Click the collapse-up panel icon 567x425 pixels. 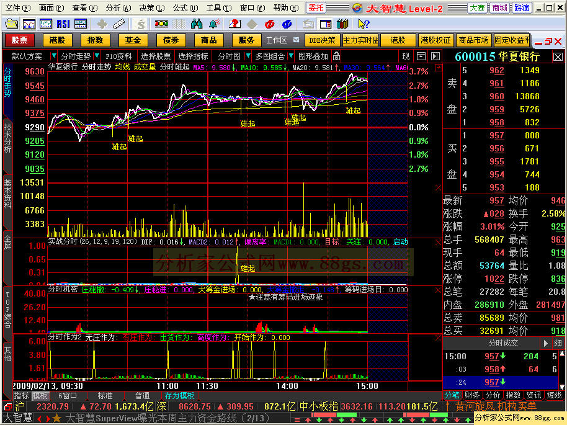click(x=421, y=56)
